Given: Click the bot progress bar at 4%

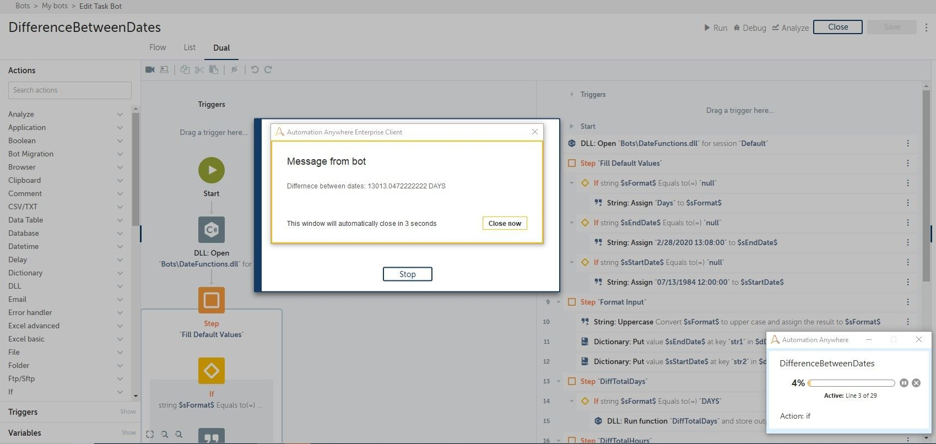Looking at the screenshot, I should click(851, 383).
